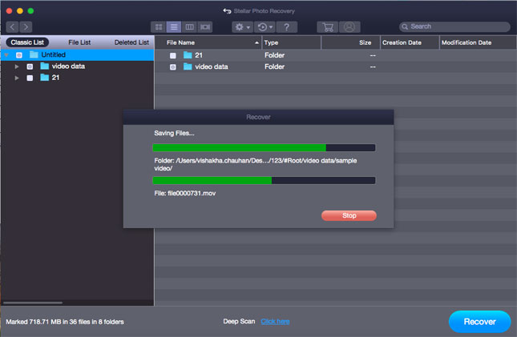Click the blue Recover button
The width and height of the screenshot is (517, 337).
[x=480, y=322]
